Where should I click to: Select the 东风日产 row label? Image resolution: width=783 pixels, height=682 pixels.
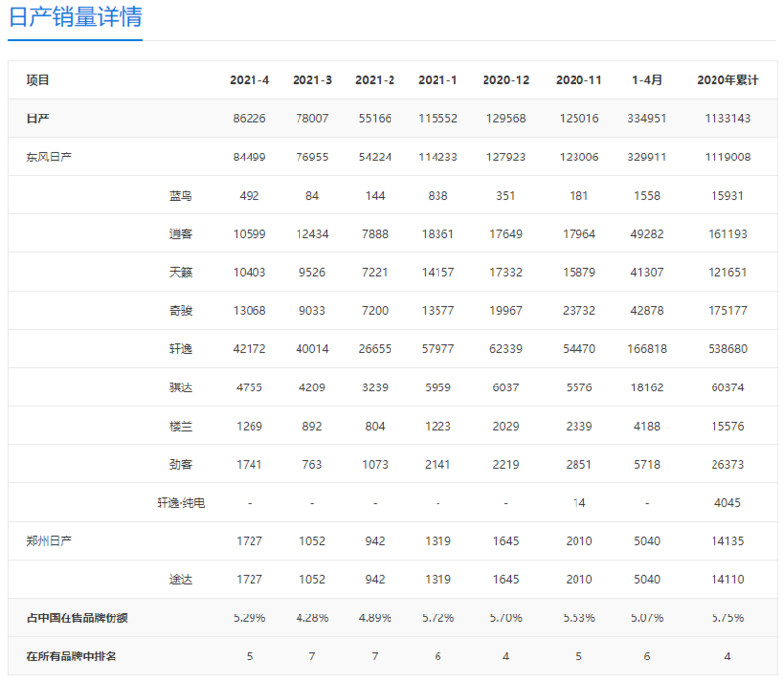(49, 158)
